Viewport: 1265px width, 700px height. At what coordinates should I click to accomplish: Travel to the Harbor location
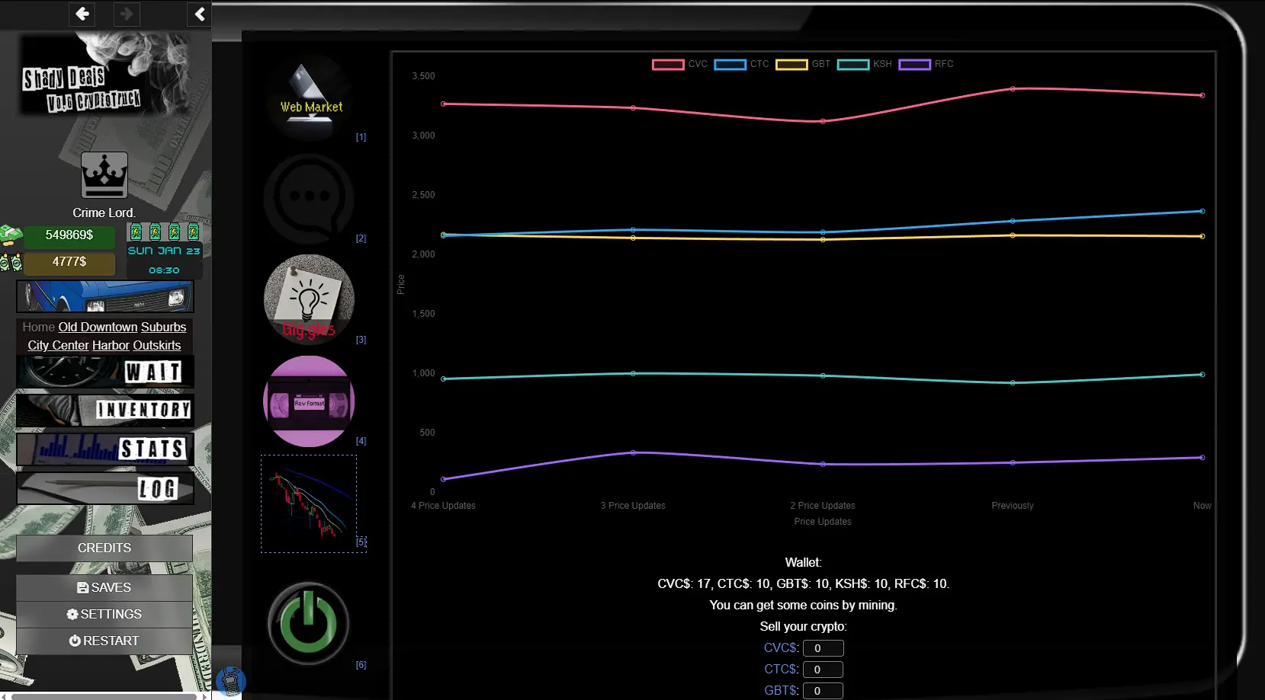[111, 345]
